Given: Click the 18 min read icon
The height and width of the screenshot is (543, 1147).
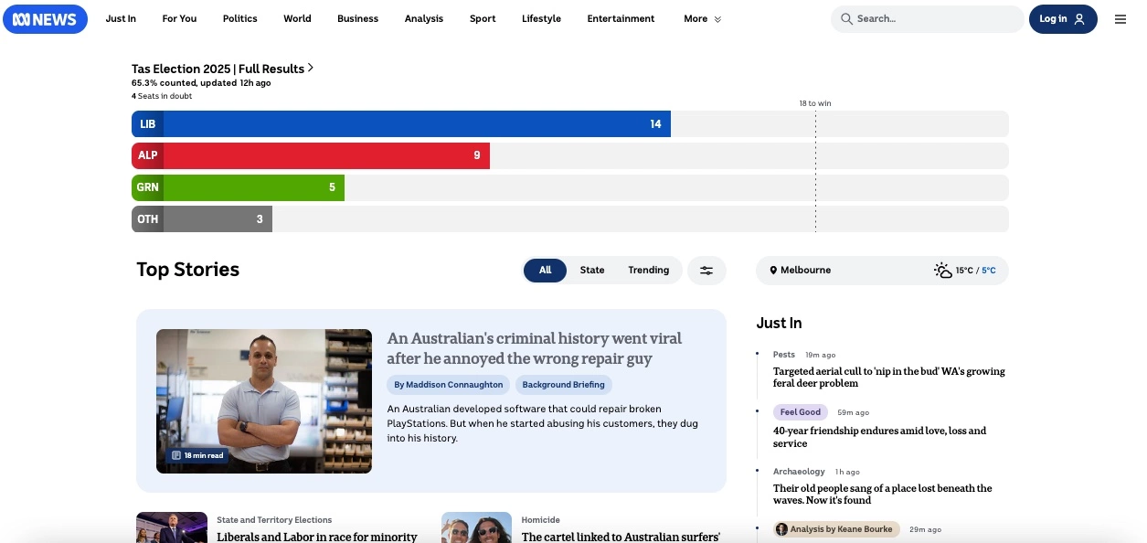Looking at the screenshot, I should [x=176, y=455].
